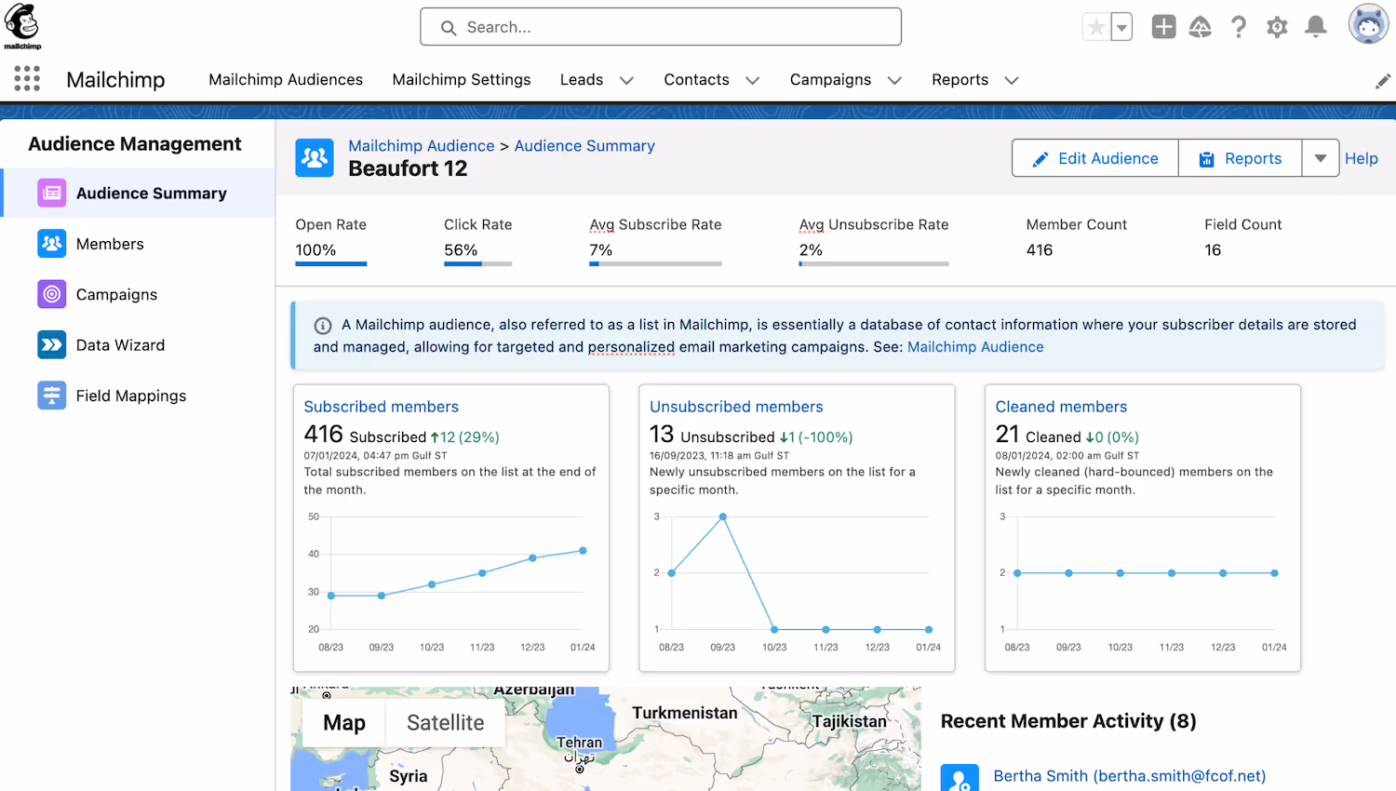Click the 08/23 point on Cleaned chart
The height and width of the screenshot is (791, 1396).
pos(1017,573)
